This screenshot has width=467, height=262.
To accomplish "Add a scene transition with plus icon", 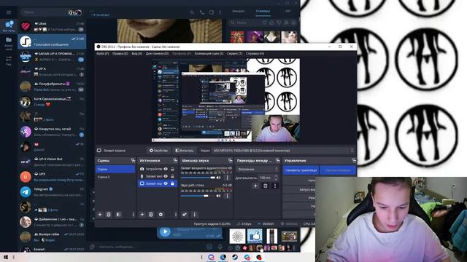I will [x=255, y=186].
